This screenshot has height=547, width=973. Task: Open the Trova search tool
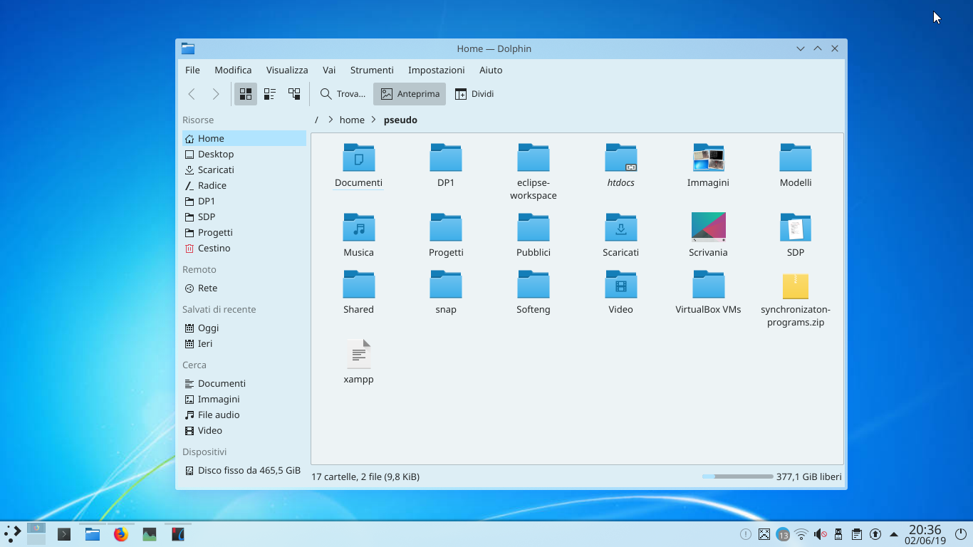[343, 94]
